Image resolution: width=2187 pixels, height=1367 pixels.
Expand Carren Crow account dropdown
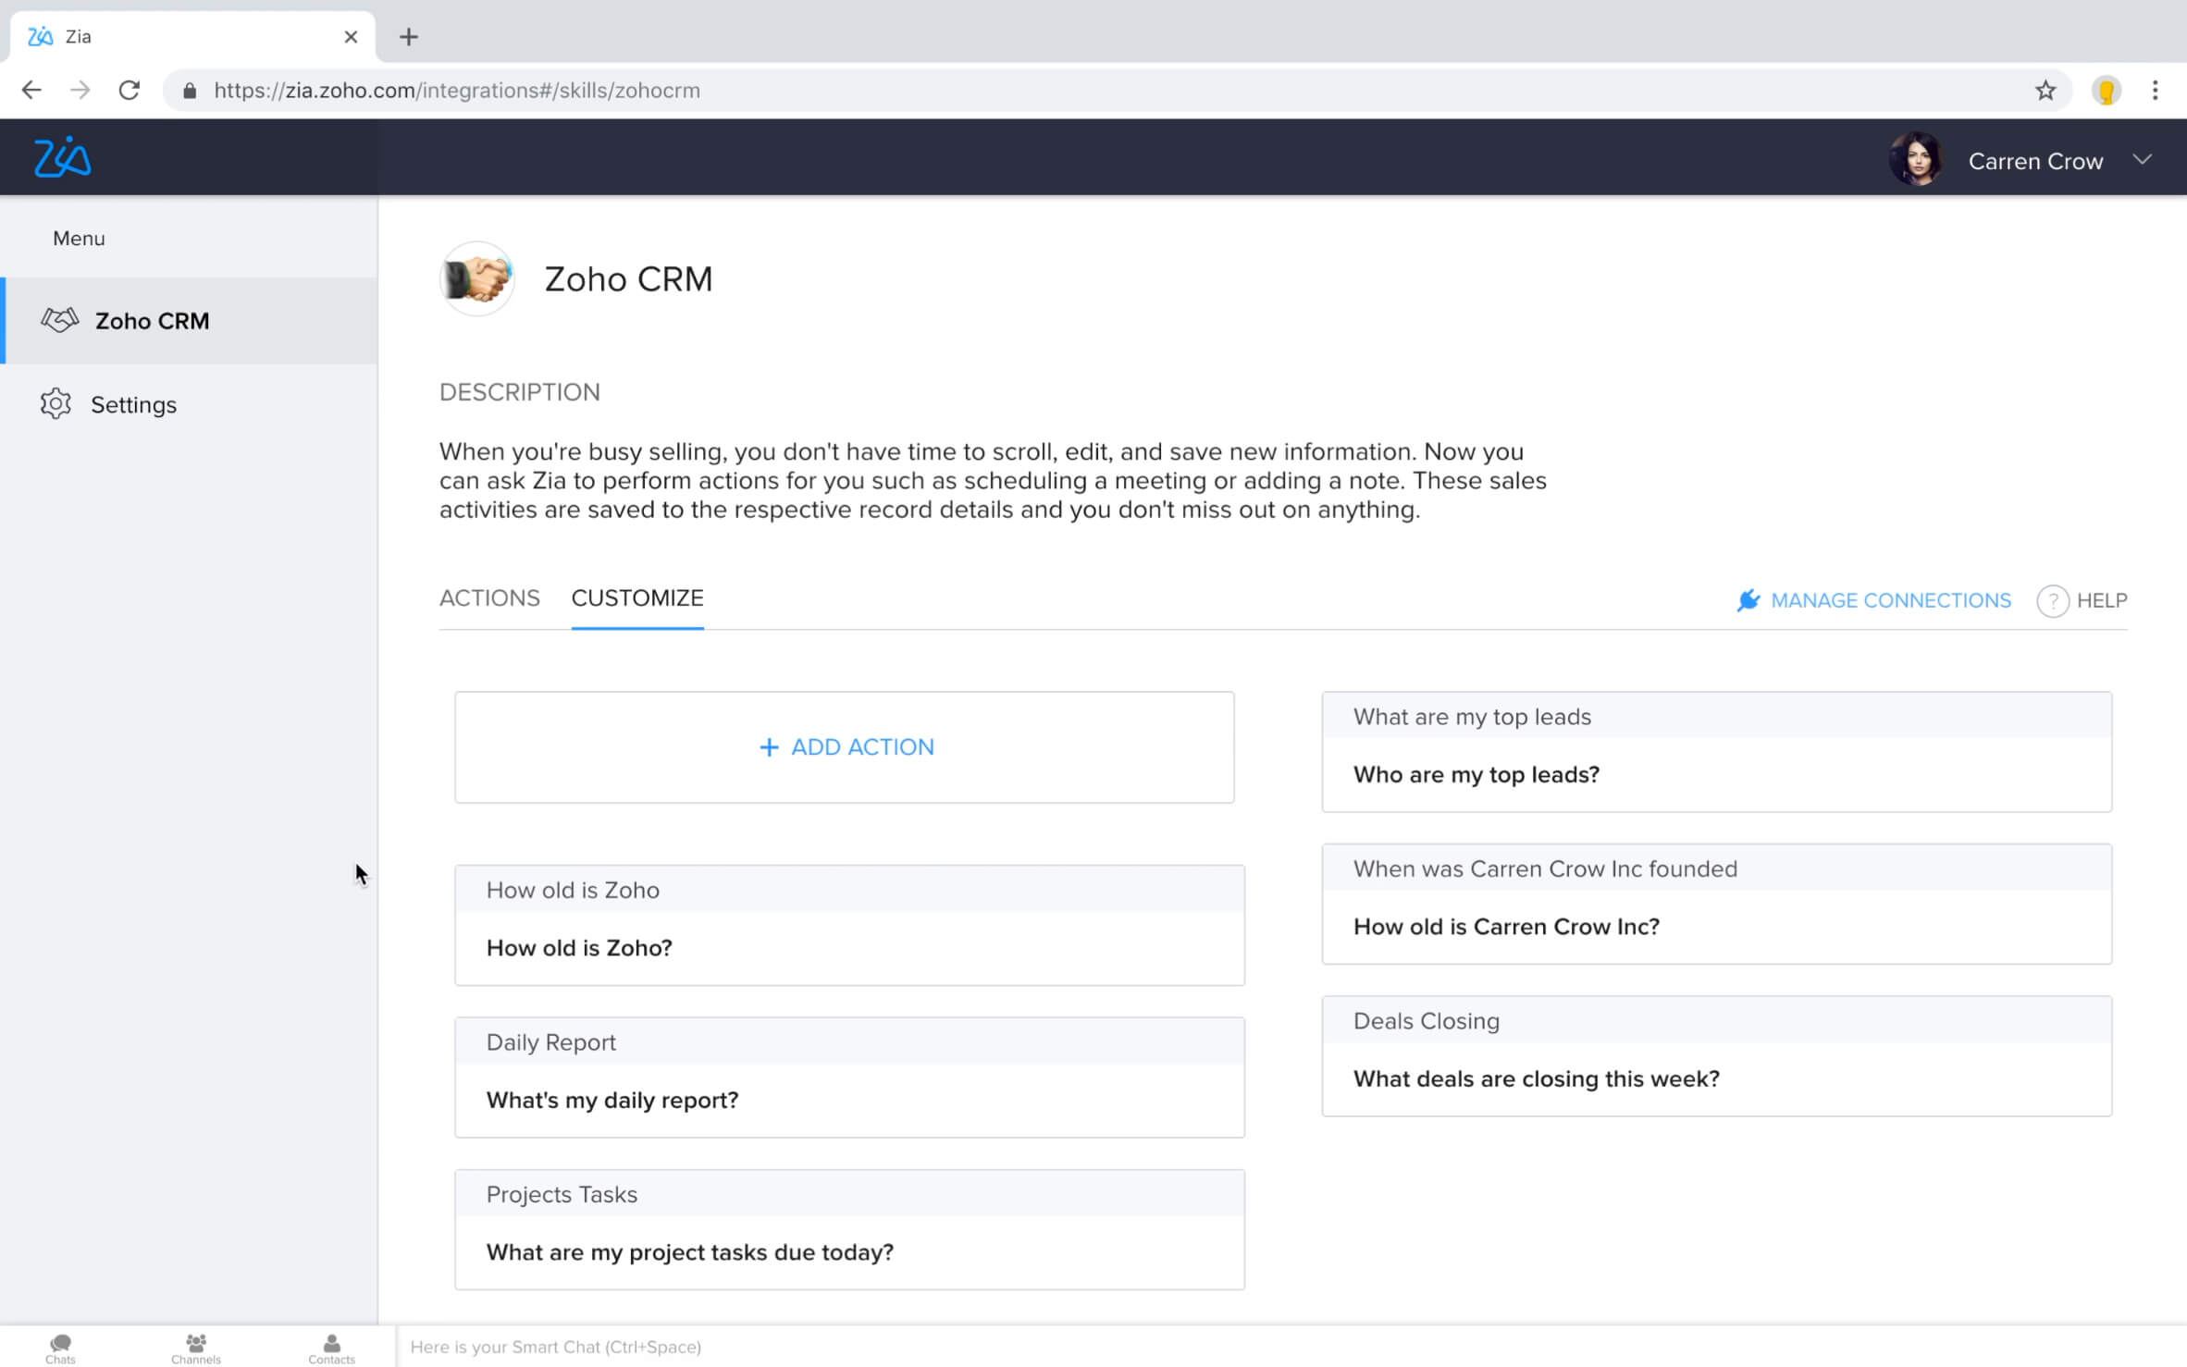coord(2142,160)
